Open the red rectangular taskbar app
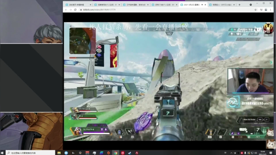The height and width of the screenshot is (155, 276). pos(87,153)
